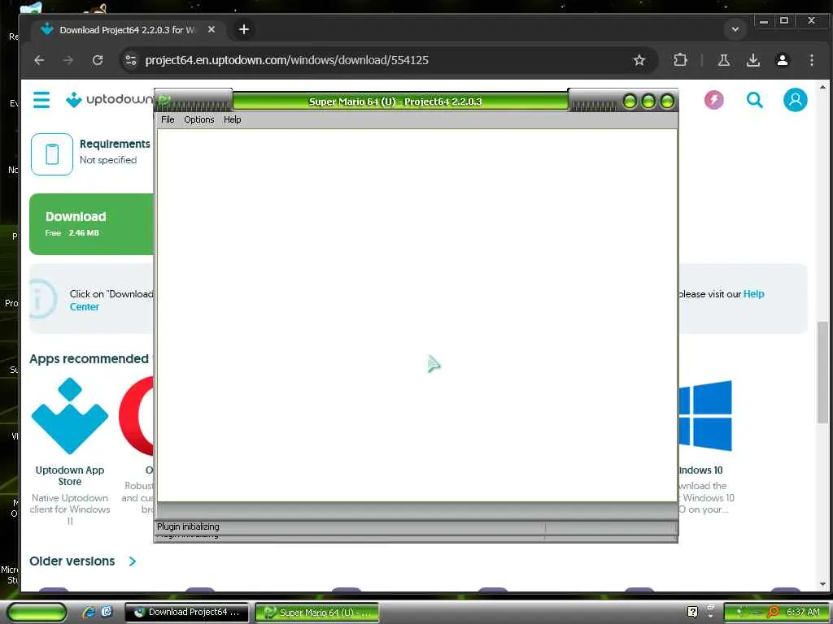Click the Opera recommended app icon
Image resolution: width=833 pixels, height=624 pixels.
click(137, 417)
